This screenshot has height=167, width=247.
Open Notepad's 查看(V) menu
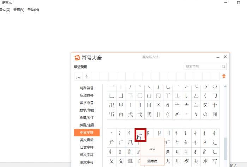pyautogui.click(x=19, y=10)
